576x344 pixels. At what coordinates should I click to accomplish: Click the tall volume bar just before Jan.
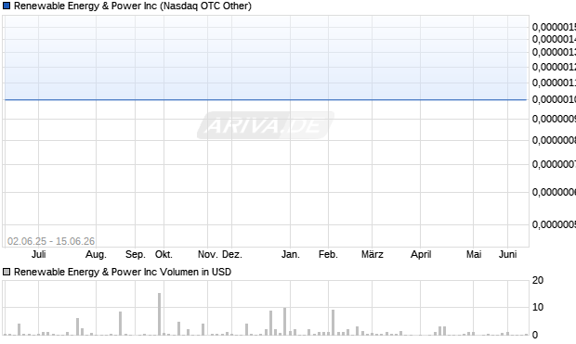coord(284,321)
